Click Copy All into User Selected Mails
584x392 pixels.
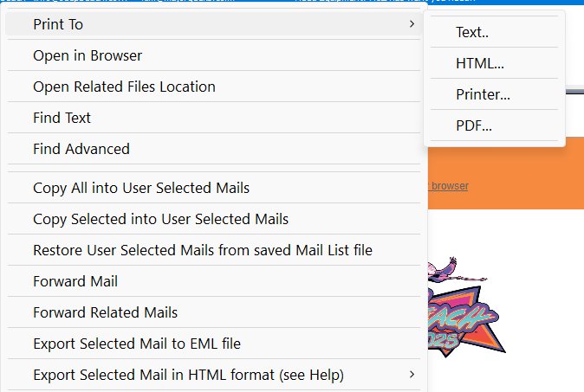tap(141, 188)
